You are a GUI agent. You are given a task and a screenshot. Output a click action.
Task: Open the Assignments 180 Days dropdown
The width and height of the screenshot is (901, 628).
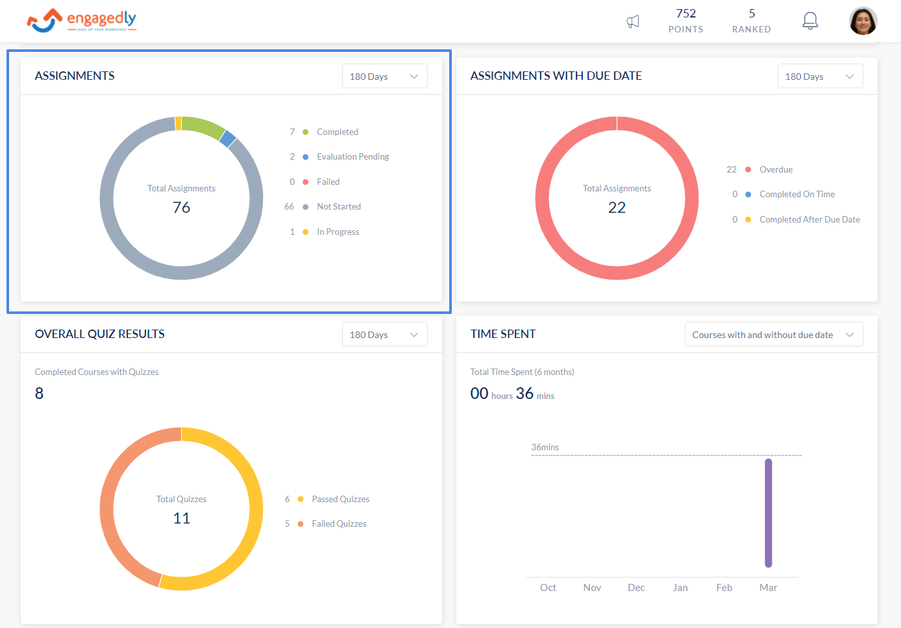click(x=385, y=76)
